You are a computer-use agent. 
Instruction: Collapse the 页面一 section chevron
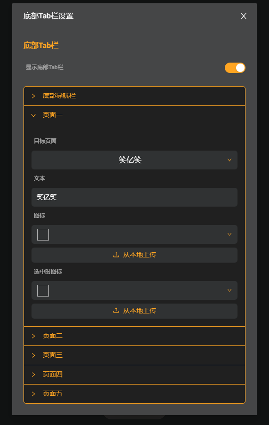click(x=33, y=115)
